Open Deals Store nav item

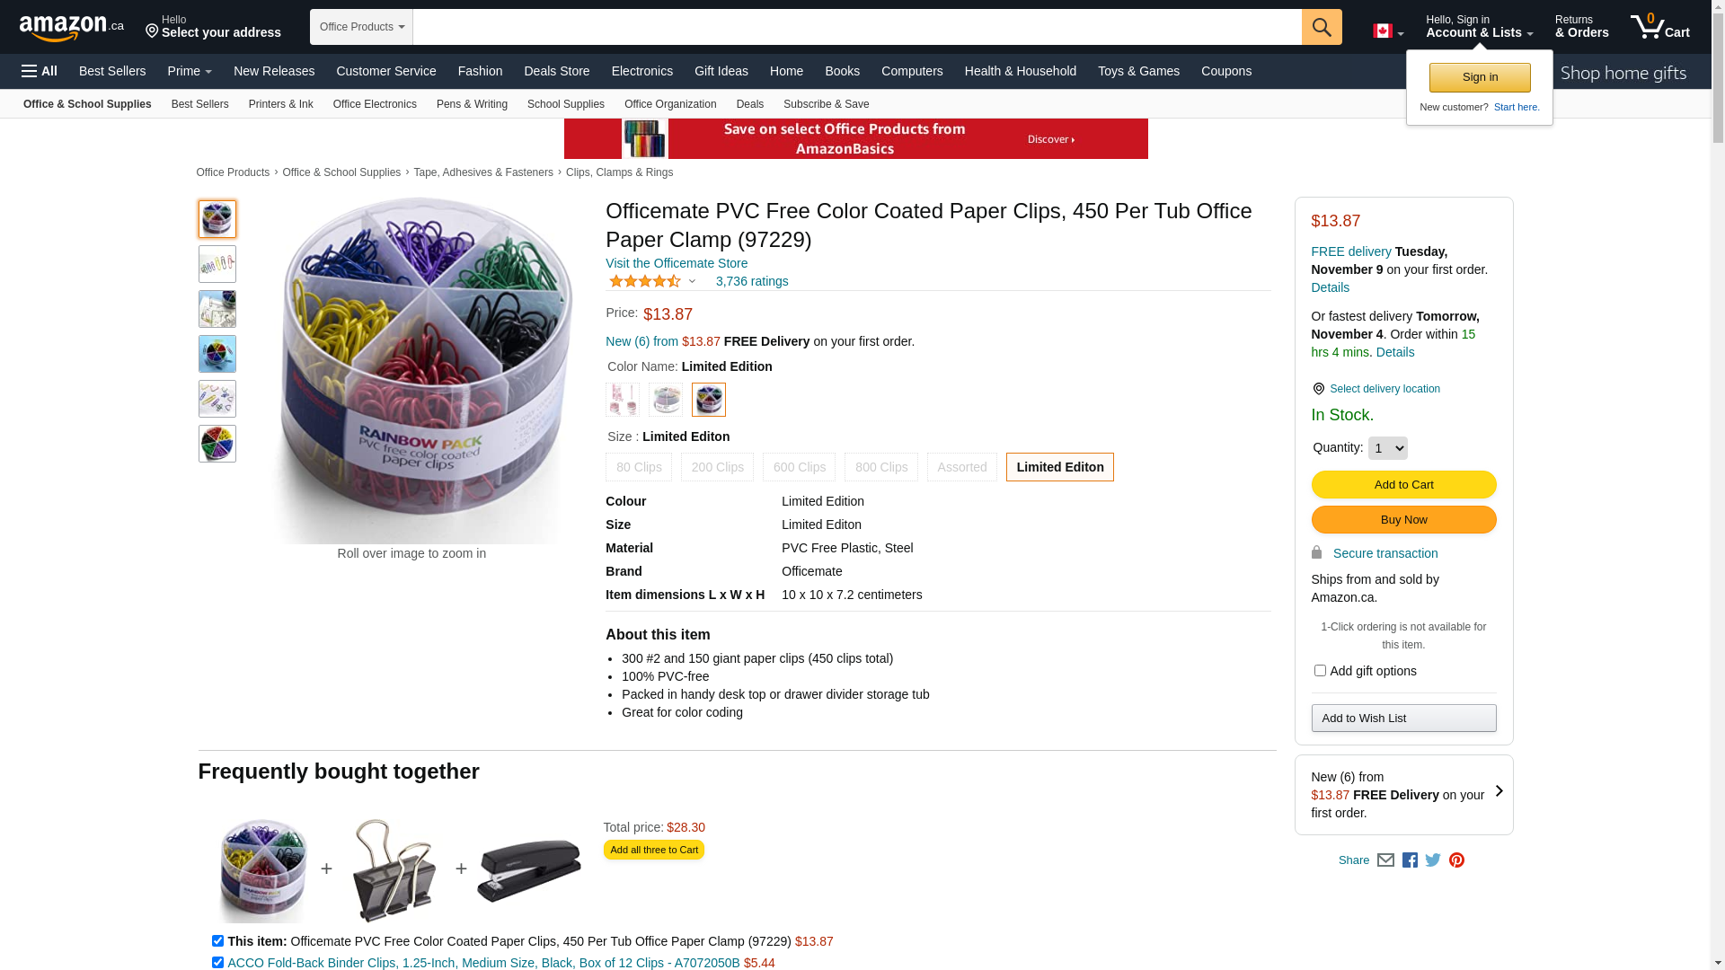point(556,71)
